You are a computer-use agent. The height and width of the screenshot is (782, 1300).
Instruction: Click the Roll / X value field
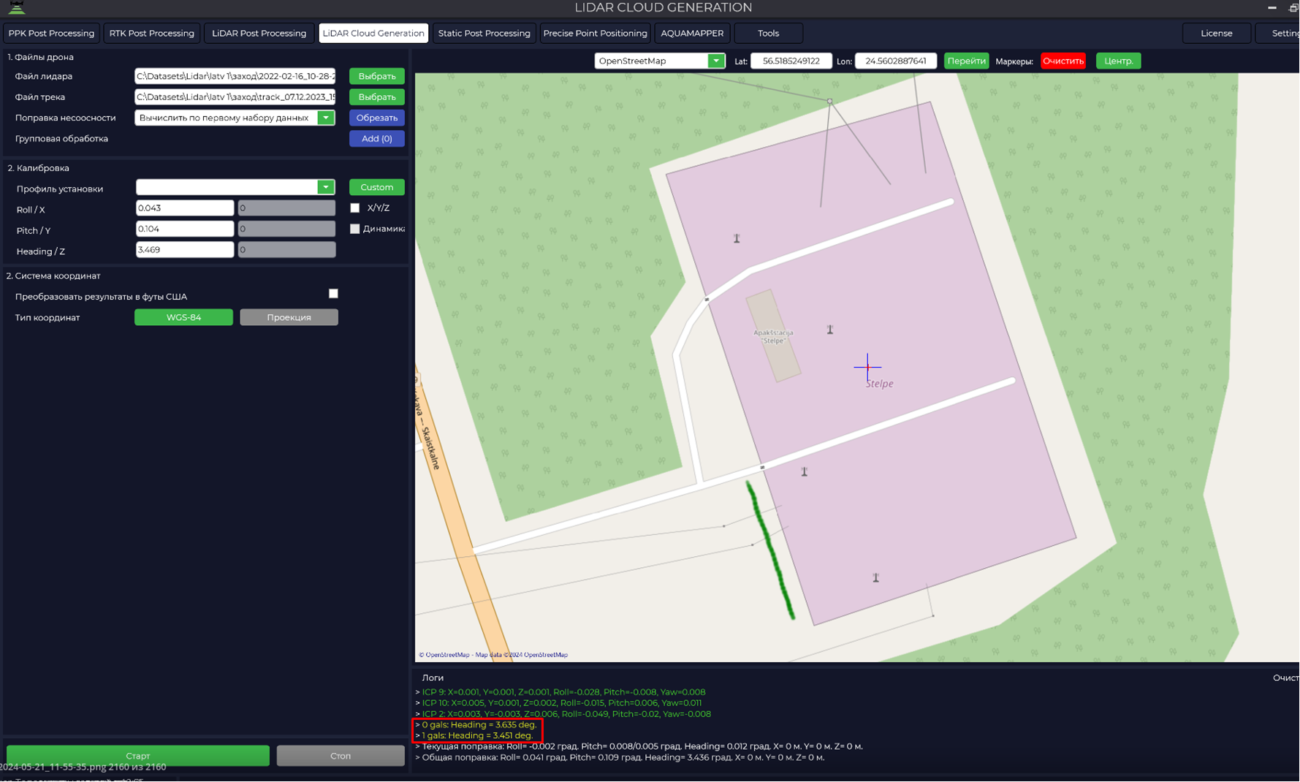[185, 208]
